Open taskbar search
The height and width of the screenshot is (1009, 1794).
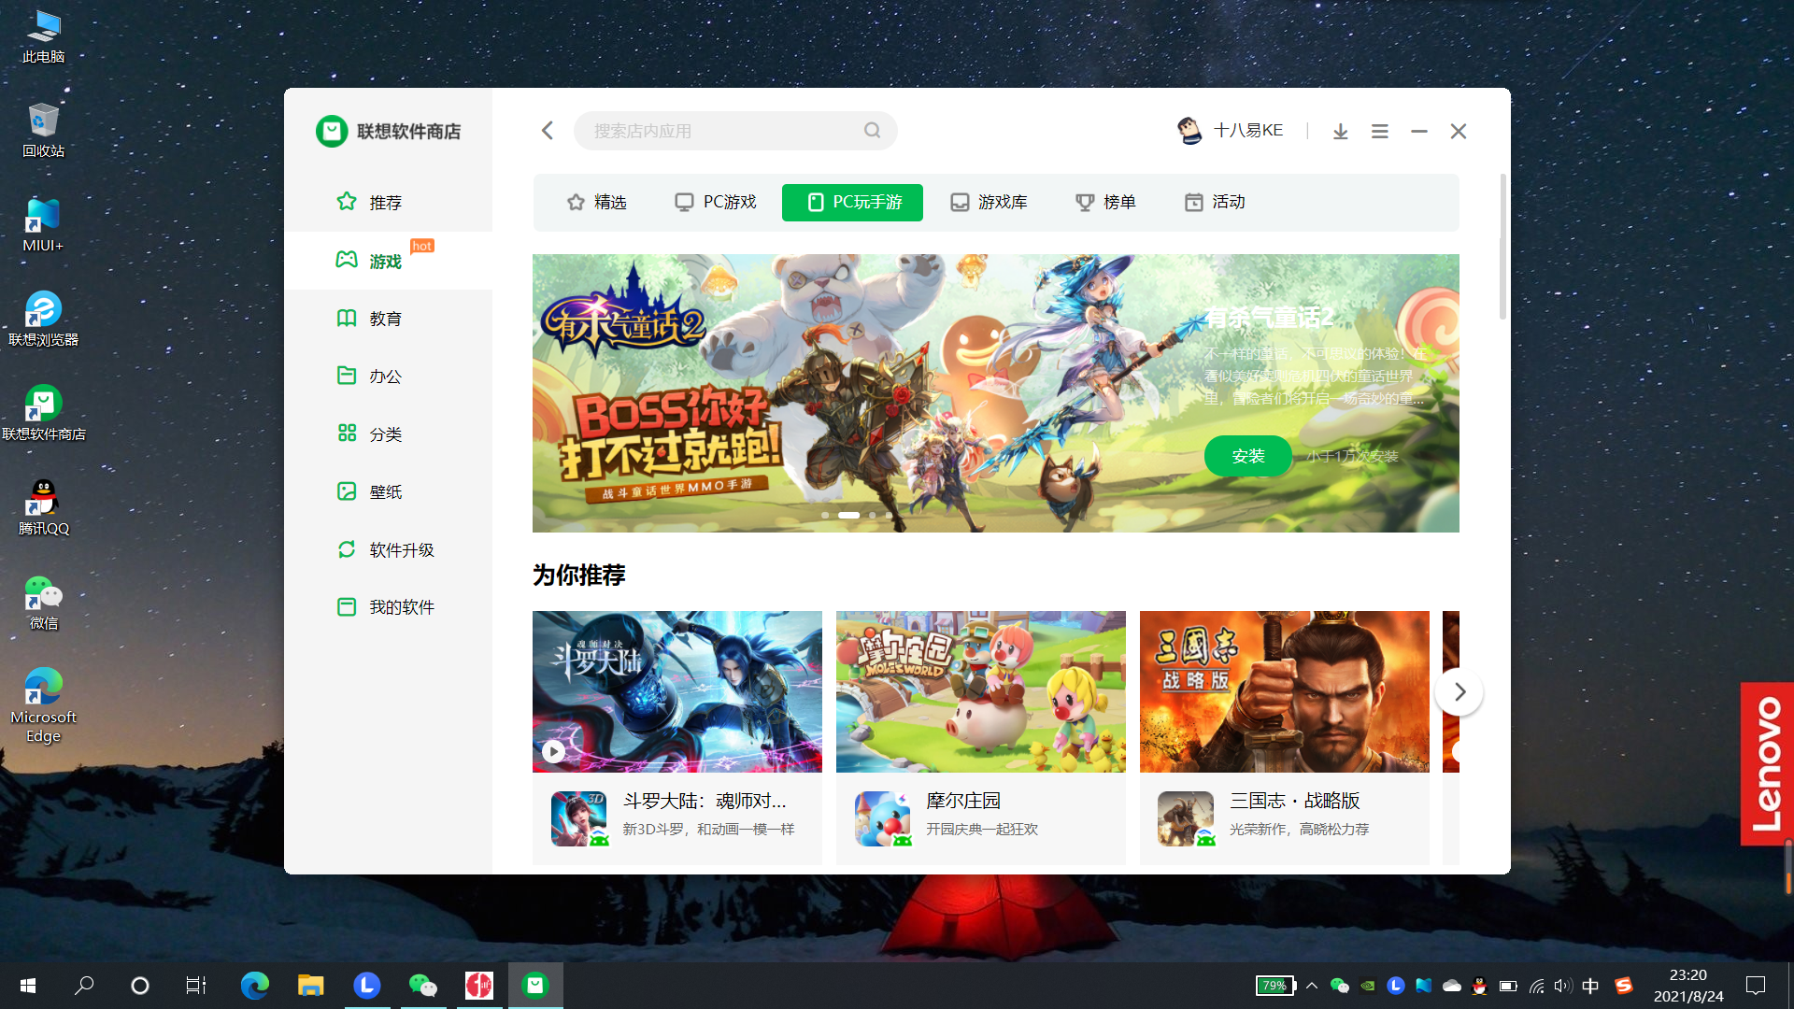click(x=84, y=986)
